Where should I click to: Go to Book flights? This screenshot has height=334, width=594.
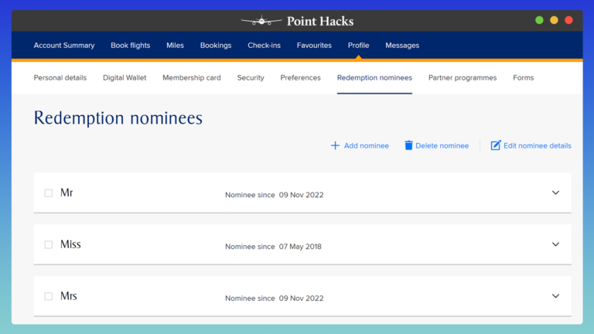pyautogui.click(x=130, y=46)
